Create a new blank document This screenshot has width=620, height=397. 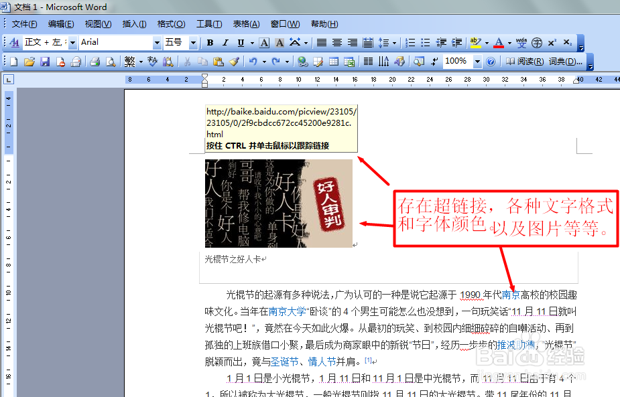(x=14, y=62)
